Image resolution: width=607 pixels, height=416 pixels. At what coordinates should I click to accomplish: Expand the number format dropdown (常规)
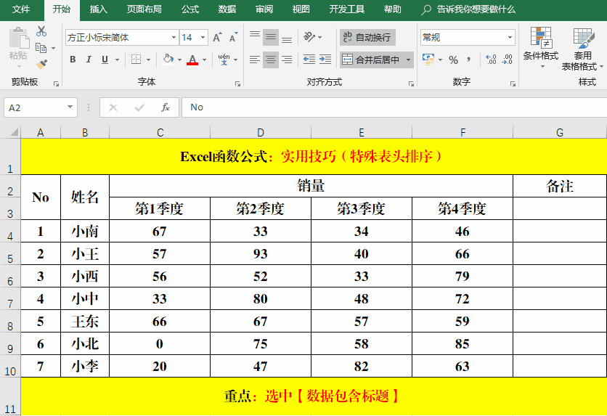[510, 37]
